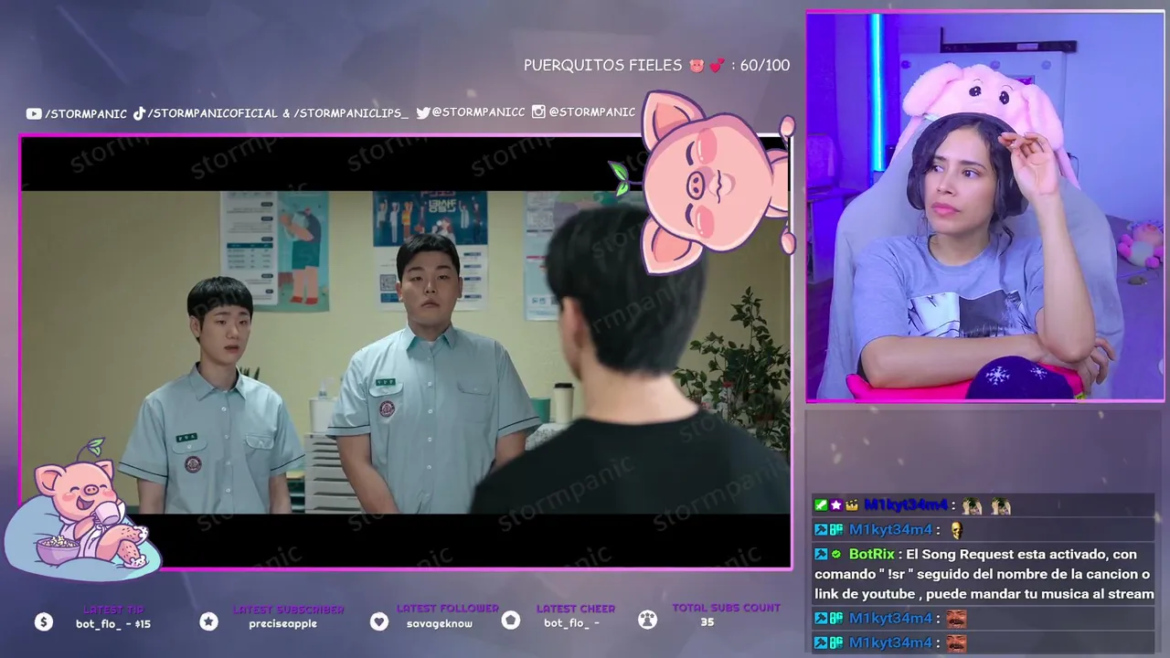Click the hearts emoji in the goal counter
Image resolution: width=1170 pixels, height=658 pixels.
click(x=718, y=66)
